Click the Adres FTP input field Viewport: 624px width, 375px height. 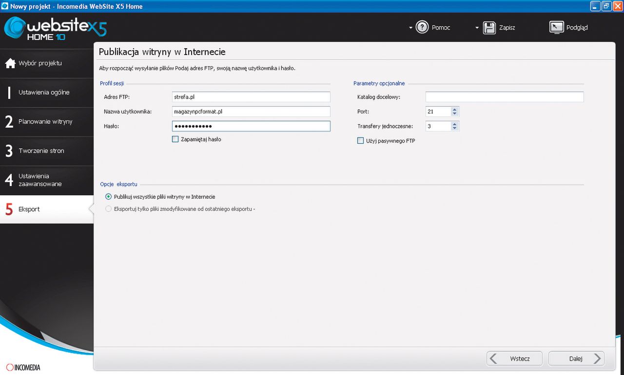[251, 97]
